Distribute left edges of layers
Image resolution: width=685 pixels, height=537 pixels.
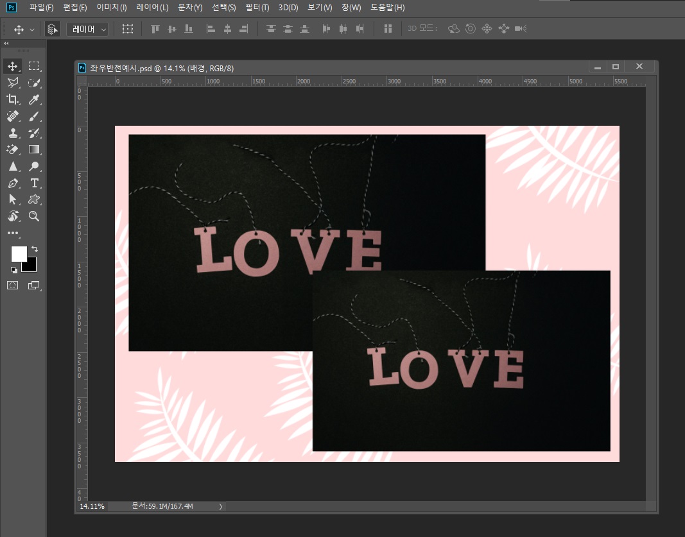click(326, 29)
